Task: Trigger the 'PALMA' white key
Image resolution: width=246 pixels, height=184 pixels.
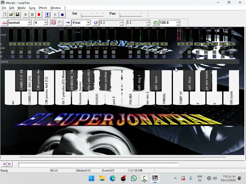Action: [130, 98]
